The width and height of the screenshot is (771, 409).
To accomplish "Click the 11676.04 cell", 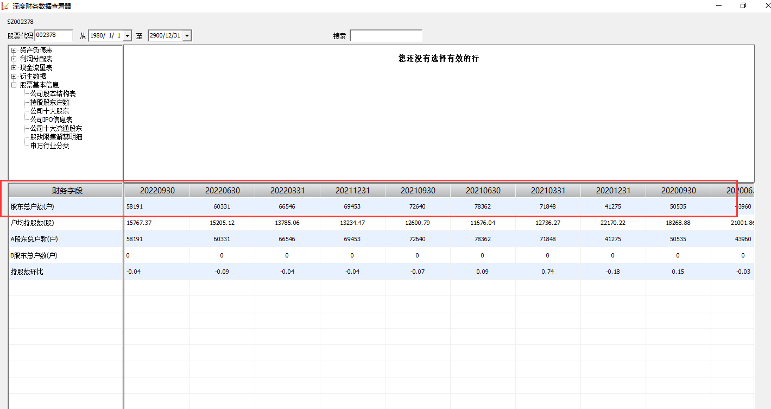I will (x=483, y=223).
